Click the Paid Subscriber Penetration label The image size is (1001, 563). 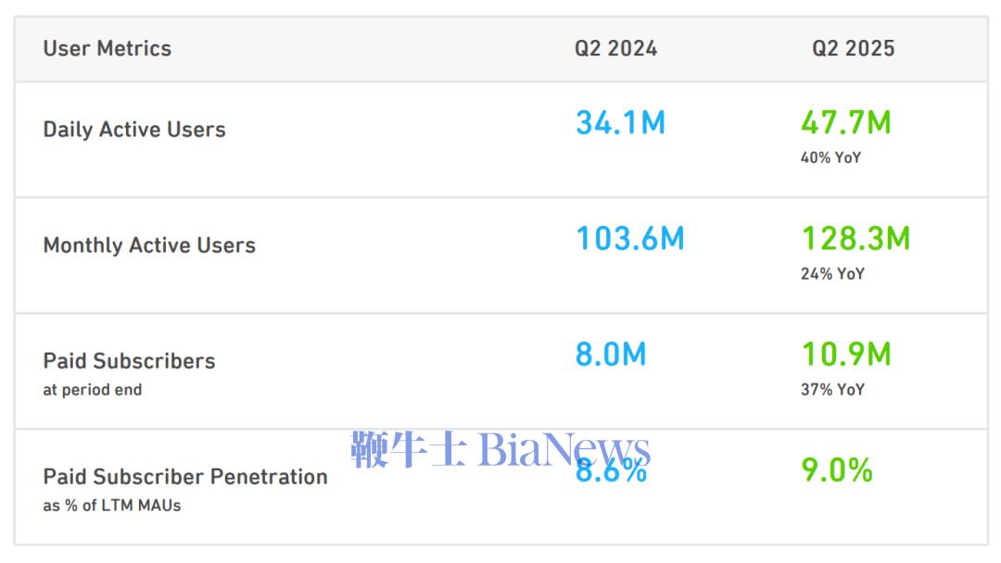185,477
